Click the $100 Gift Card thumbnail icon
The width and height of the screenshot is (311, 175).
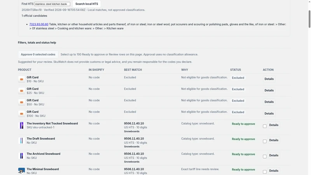coord(21,114)
